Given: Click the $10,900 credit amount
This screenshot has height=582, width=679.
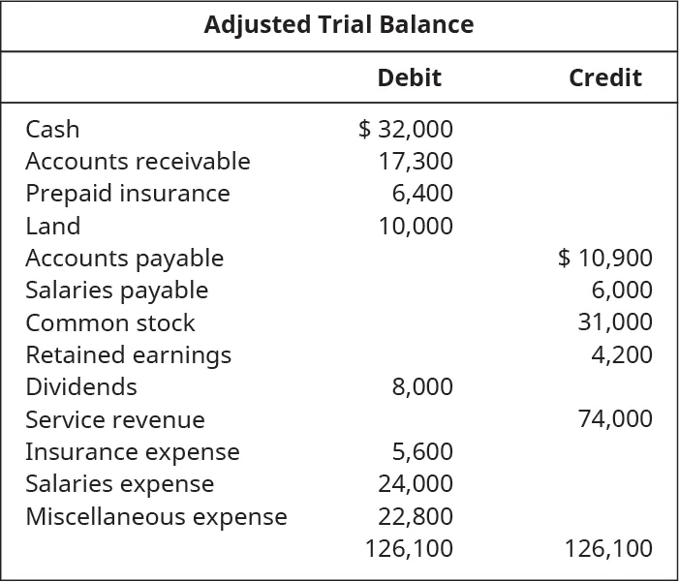Looking at the screenshot, I should pyautogui.click(x=605, y=258).
